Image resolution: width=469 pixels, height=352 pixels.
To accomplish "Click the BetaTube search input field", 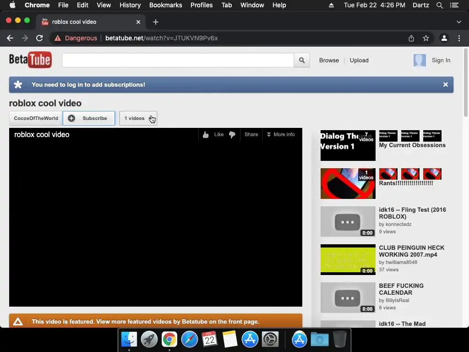I will coord(178,60).
